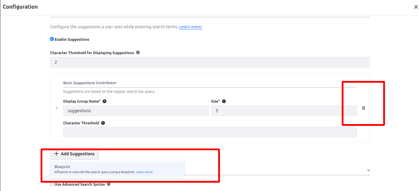Image resolution: width=419 pixels, height=191 pixels.
Task: Show help icon for Use Advanced Search Syntax
Action: [109, 184]
